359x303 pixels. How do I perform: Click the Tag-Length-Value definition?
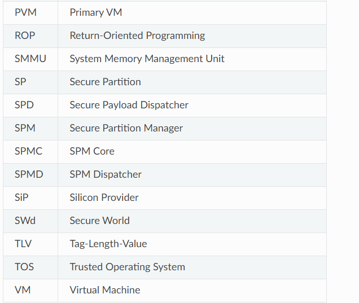coord(108,244)
